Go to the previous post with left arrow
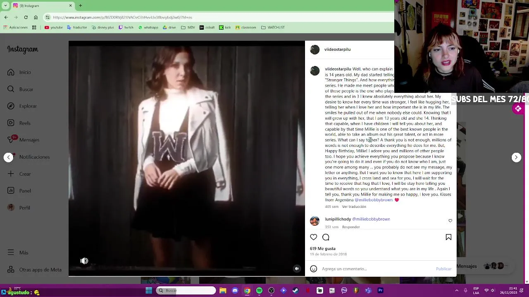This screenshot has width=529, height=297. 8,157
